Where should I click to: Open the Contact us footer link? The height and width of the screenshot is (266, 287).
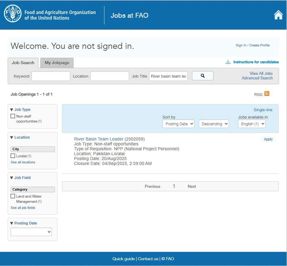(x=148, y=259)
